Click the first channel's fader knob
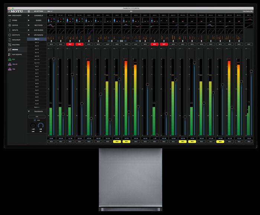260x215 pixels. pos(54,59)
